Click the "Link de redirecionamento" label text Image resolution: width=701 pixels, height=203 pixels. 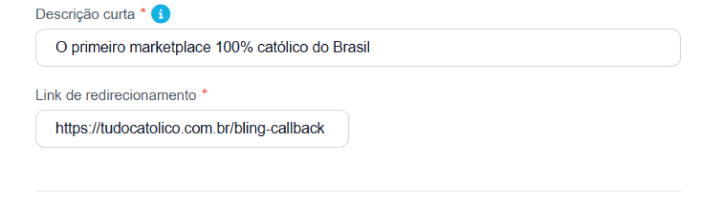[116, 95]
